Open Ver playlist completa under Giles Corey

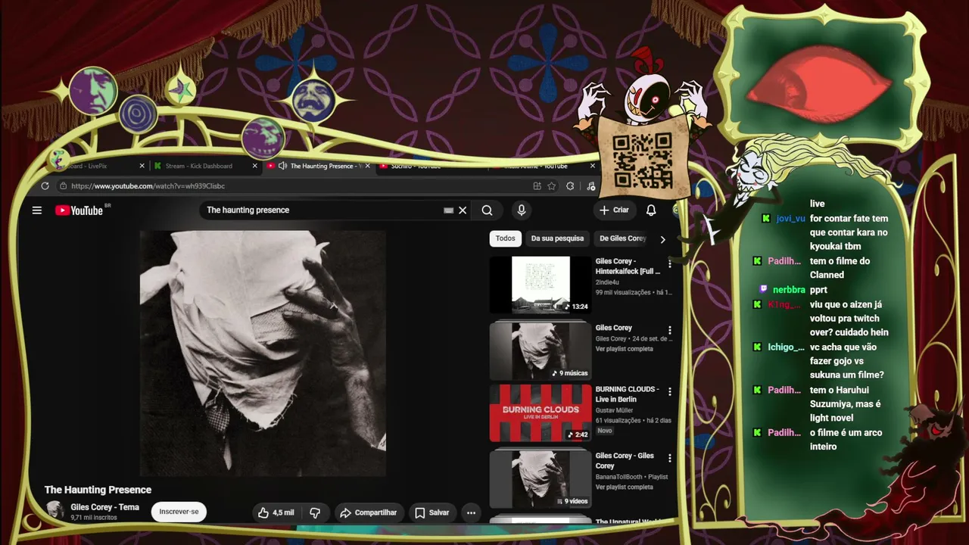[624, 349]
